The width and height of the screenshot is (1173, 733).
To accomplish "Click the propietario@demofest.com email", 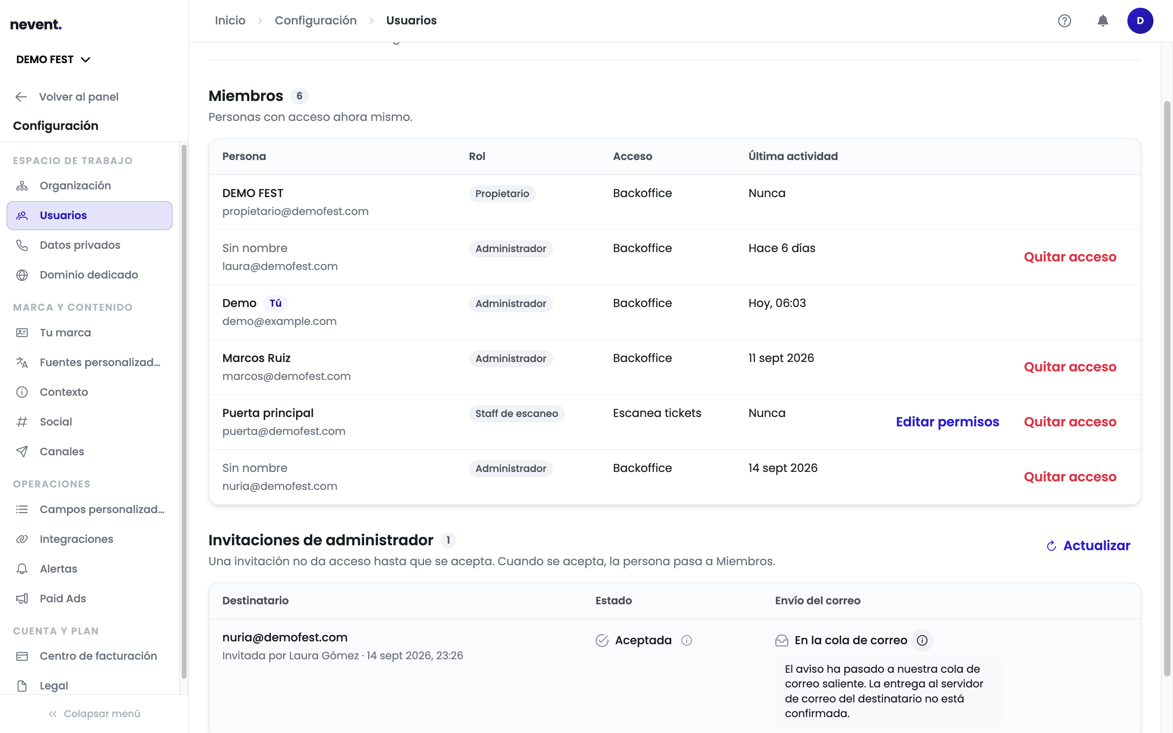I will [x=295, y=211].
